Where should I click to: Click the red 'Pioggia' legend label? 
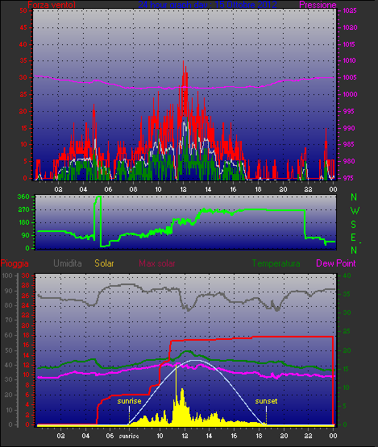pos(15,263)
